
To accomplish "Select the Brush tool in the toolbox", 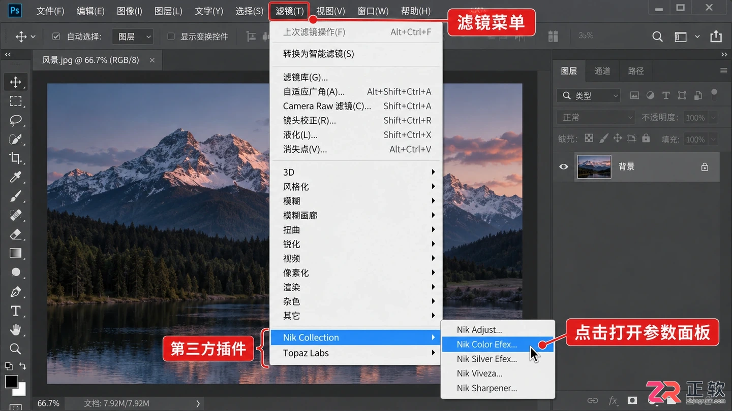I will tap(16, 196).
